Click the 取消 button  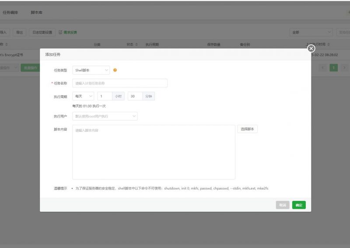[x=283, y=205]
